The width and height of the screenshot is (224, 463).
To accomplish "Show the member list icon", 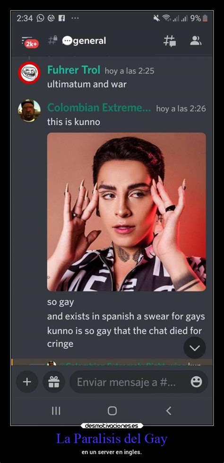I will 195,41.
